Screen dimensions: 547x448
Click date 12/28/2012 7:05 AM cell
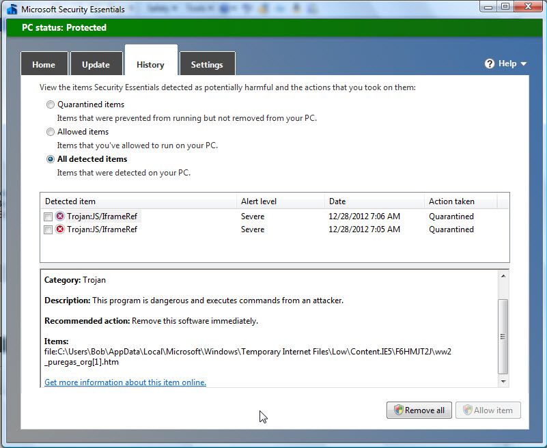(364, 229)
